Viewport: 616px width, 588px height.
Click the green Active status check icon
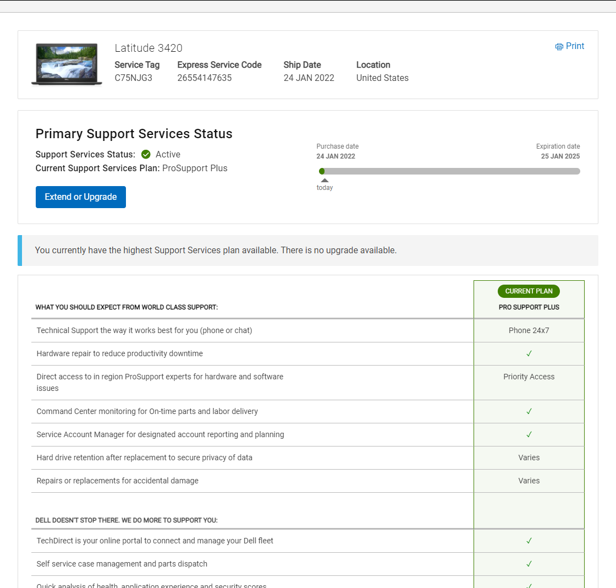(146, 154)
